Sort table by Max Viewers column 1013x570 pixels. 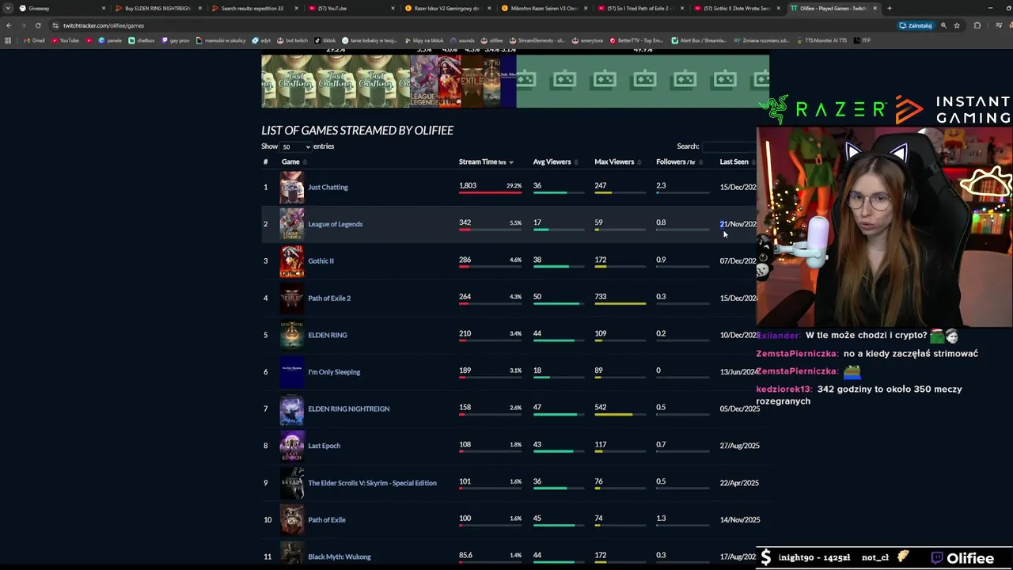pos(617,161)
